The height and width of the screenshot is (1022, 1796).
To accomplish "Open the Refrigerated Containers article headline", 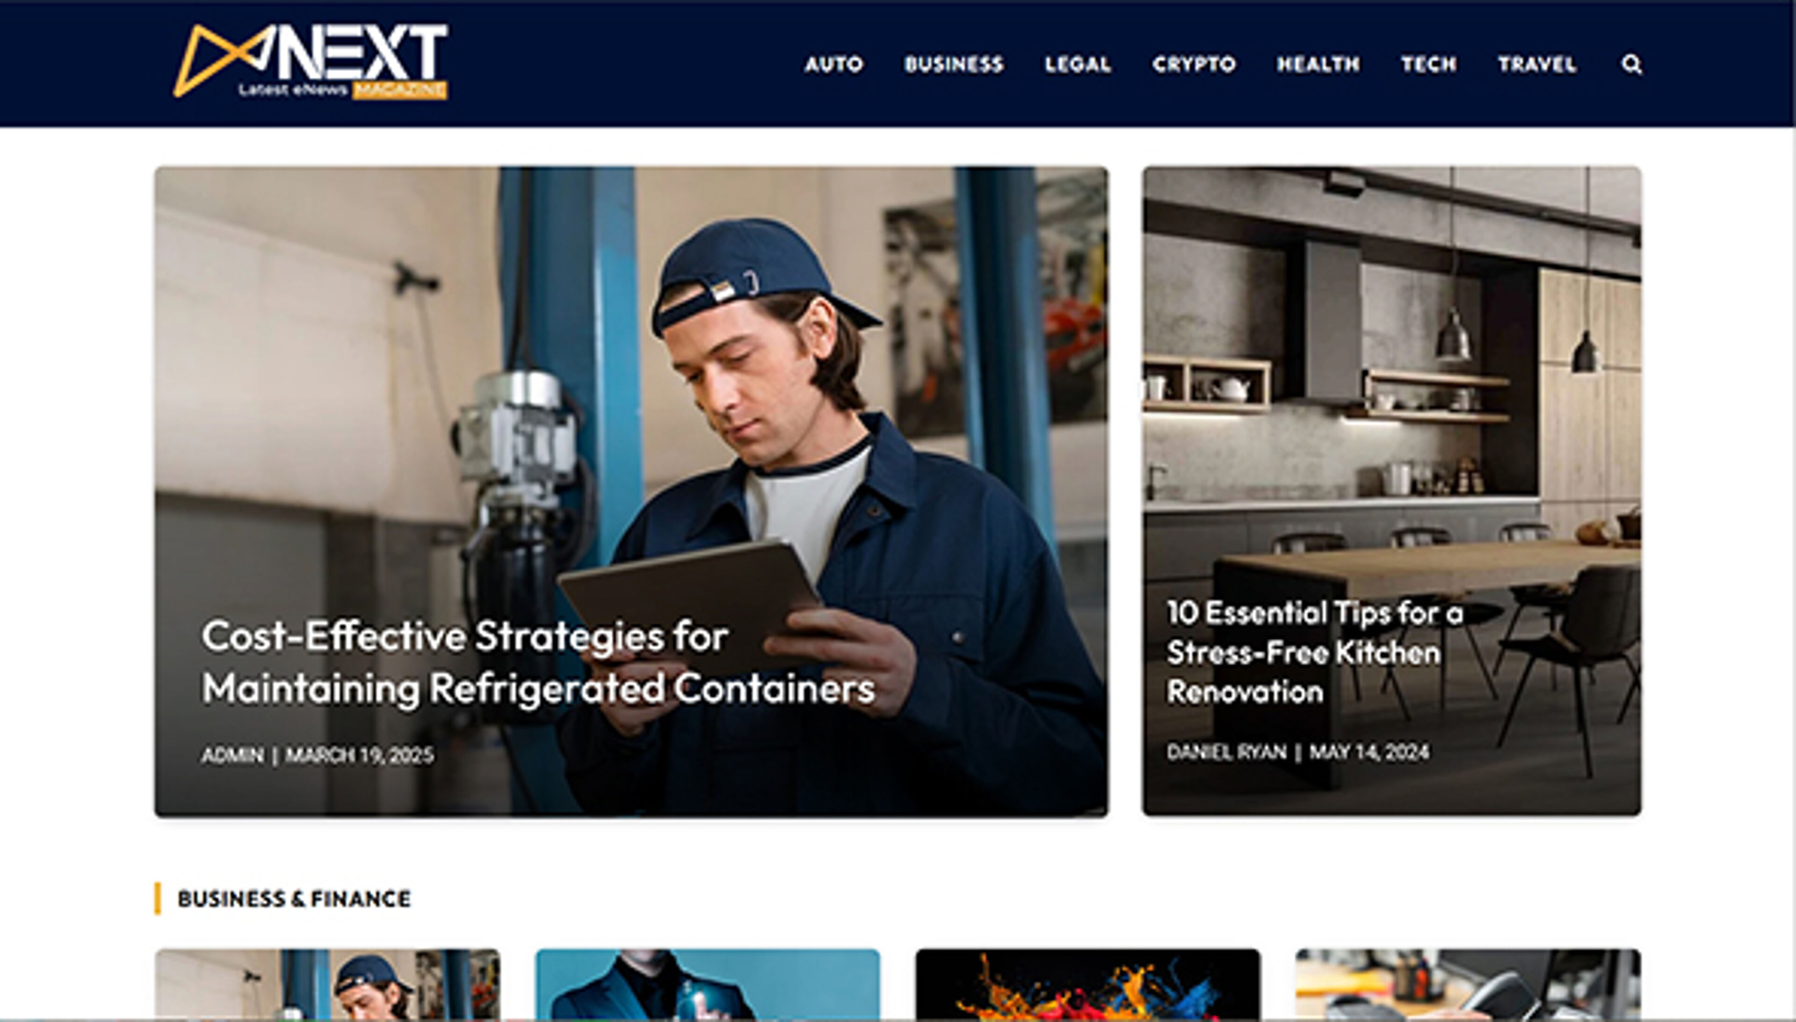I will coord(538,662).
